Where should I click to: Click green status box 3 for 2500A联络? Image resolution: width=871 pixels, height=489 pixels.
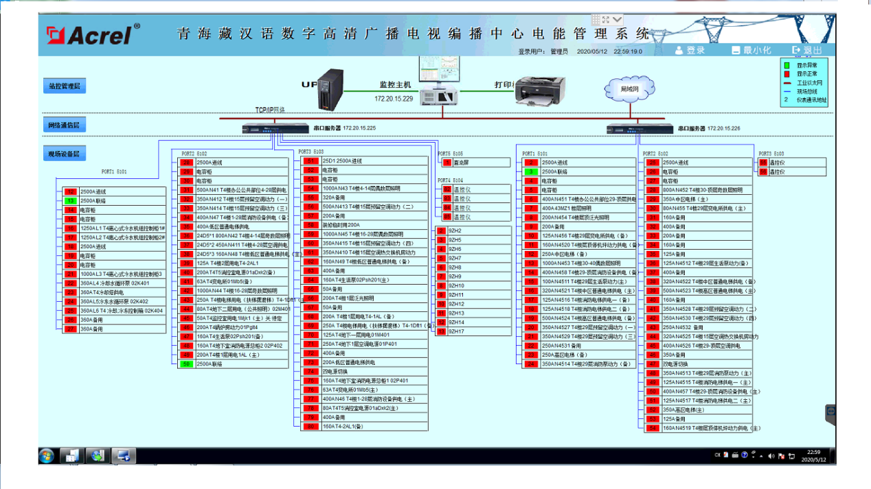coord(530,171)
